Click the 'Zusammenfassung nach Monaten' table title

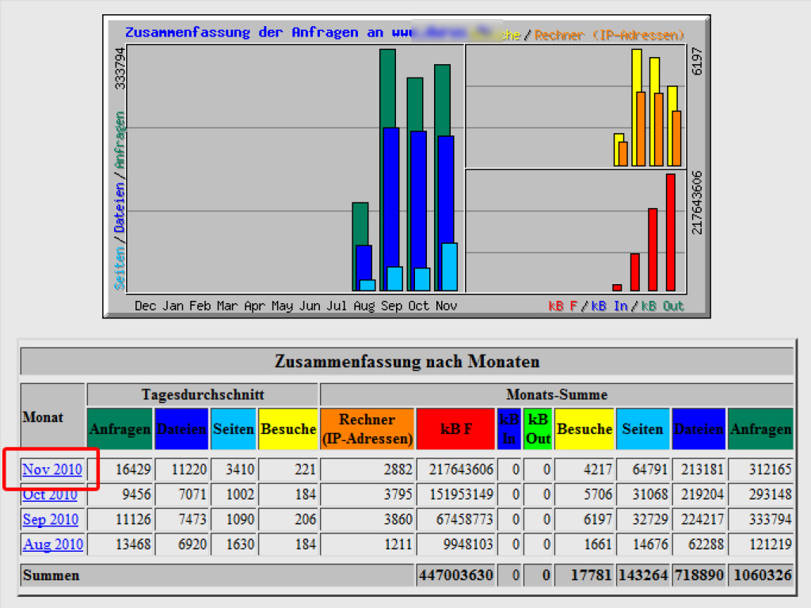406,361
